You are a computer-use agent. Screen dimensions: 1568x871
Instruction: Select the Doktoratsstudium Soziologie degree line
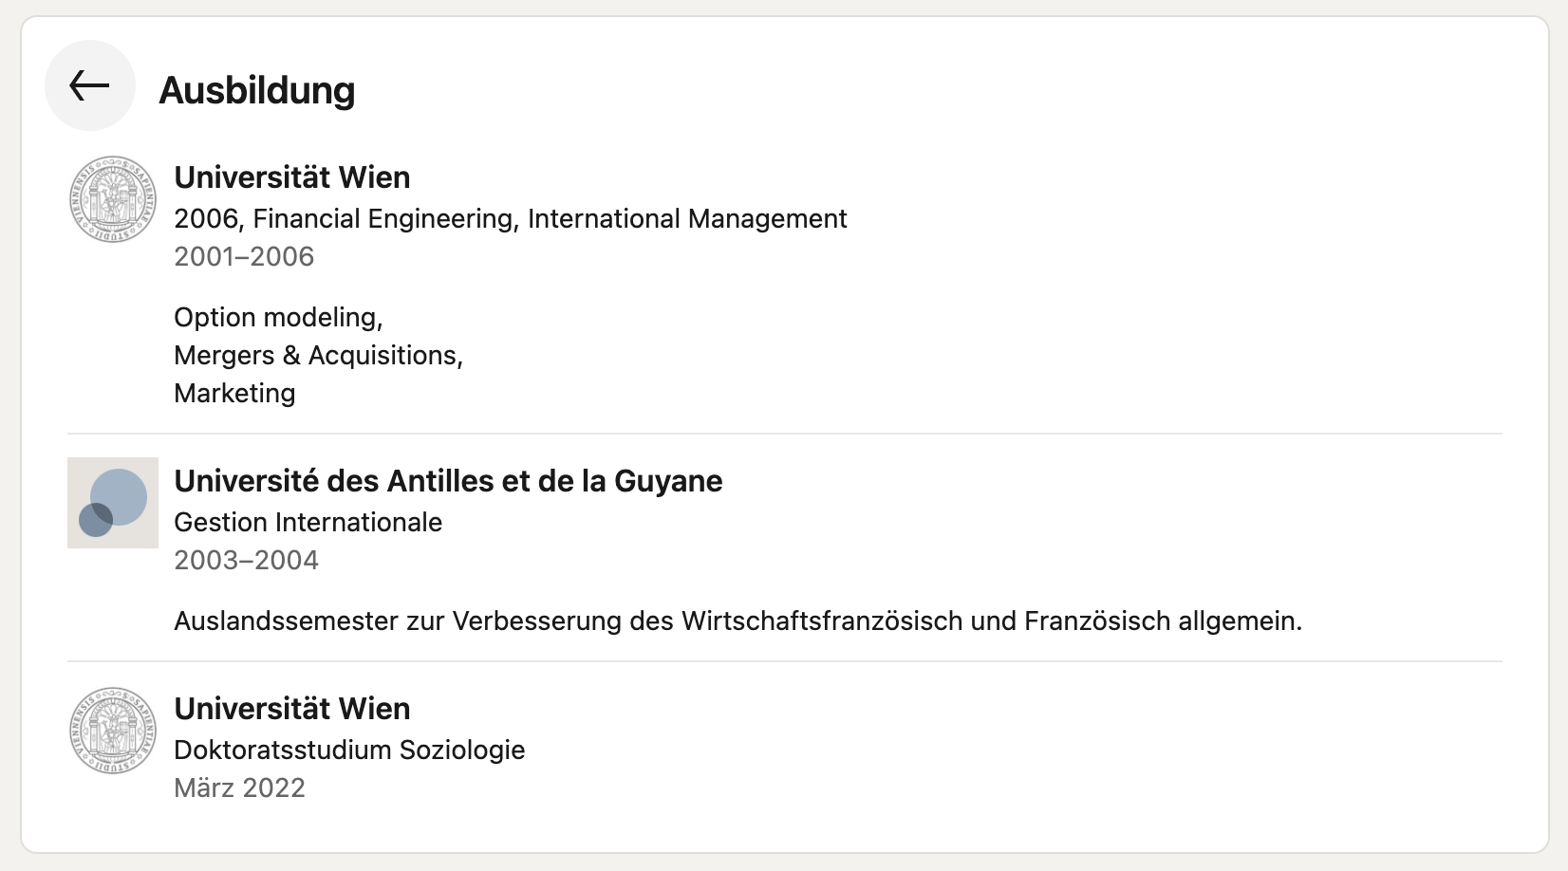pyautogui.click(x=349, y=750)
